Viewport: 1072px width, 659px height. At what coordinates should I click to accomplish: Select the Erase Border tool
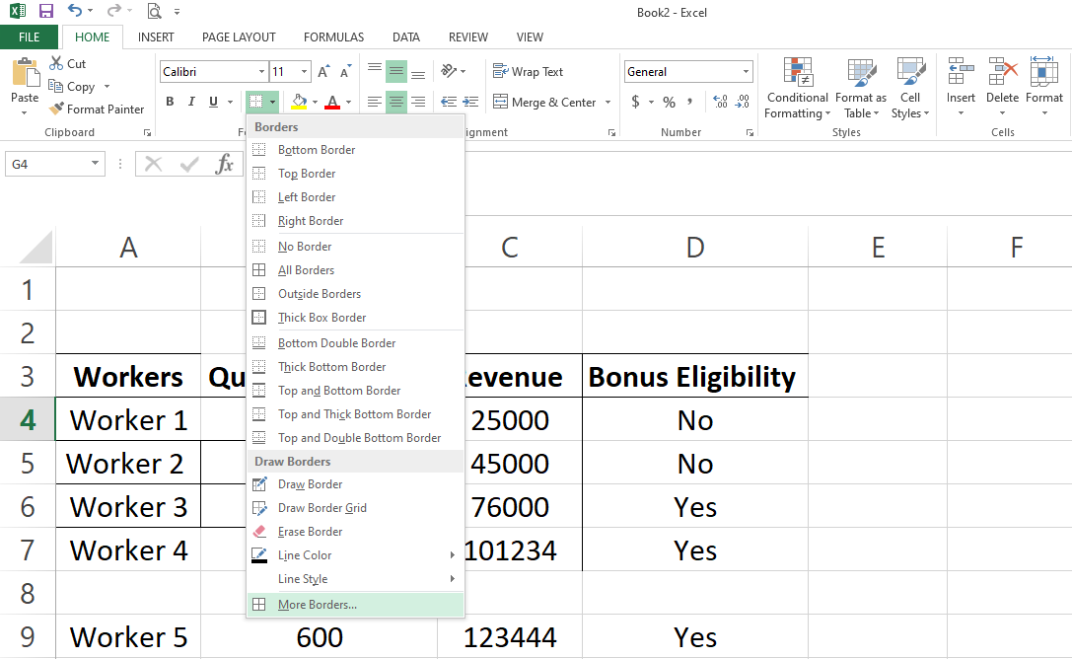click(310, 532)
